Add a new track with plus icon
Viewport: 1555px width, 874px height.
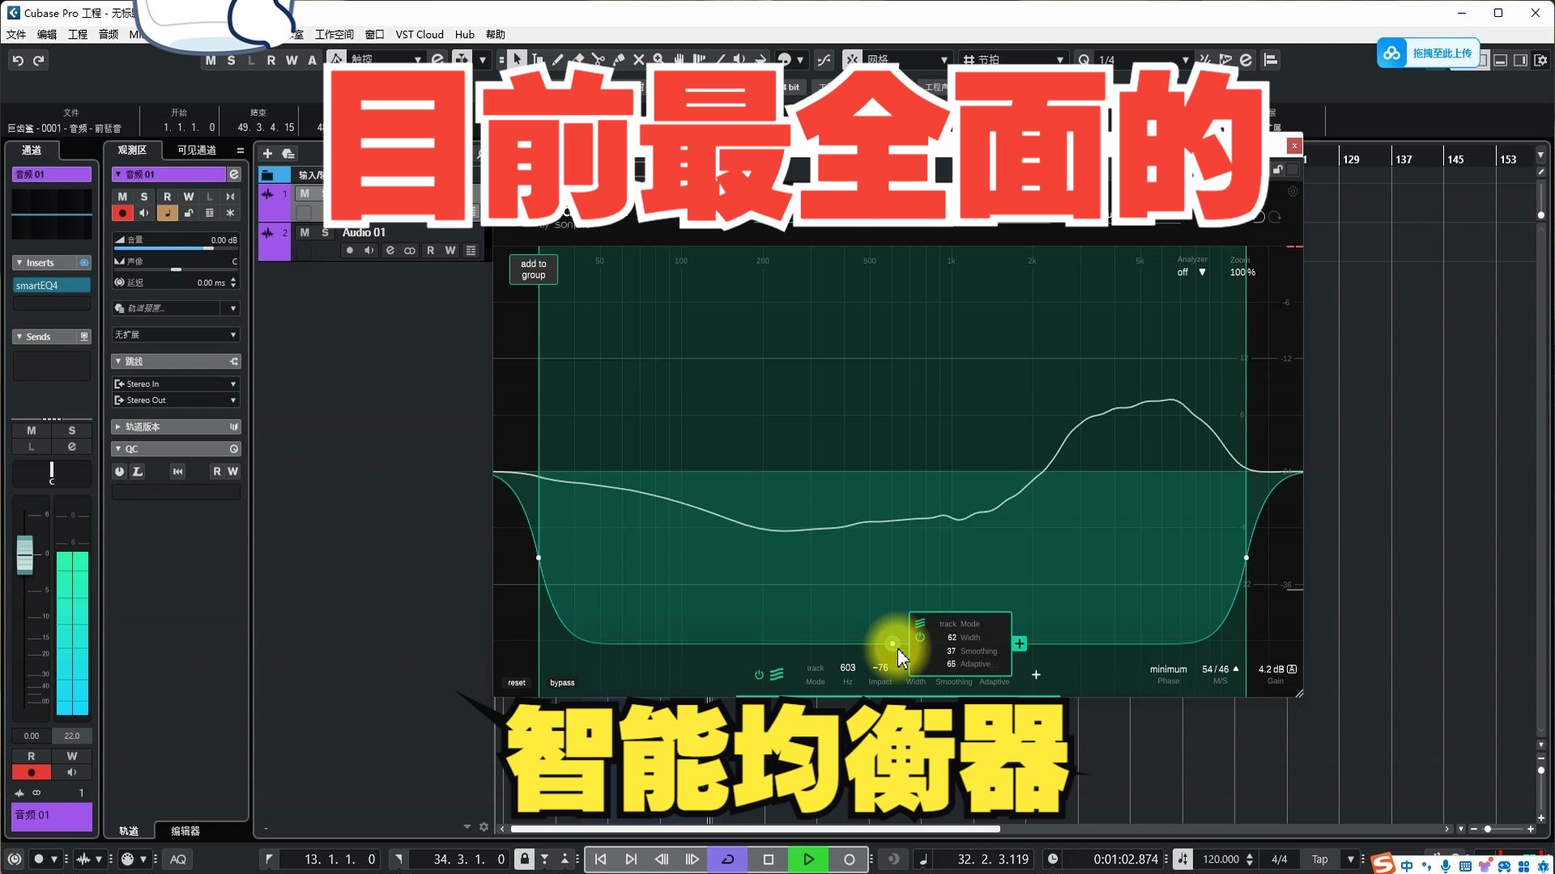tap(267, 154)
